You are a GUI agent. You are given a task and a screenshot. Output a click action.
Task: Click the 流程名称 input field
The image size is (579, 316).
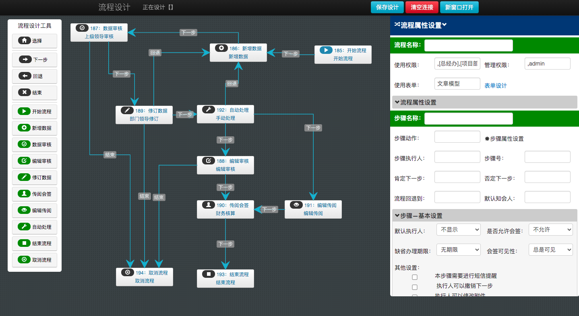[468, 45]
